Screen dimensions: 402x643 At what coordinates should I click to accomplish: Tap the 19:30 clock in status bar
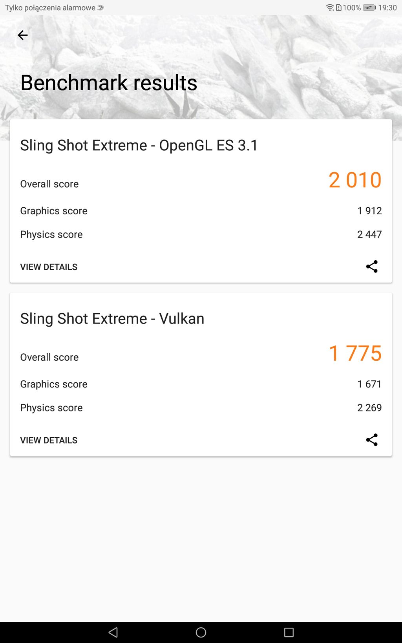pyautogui.click(x=387, y=7)
